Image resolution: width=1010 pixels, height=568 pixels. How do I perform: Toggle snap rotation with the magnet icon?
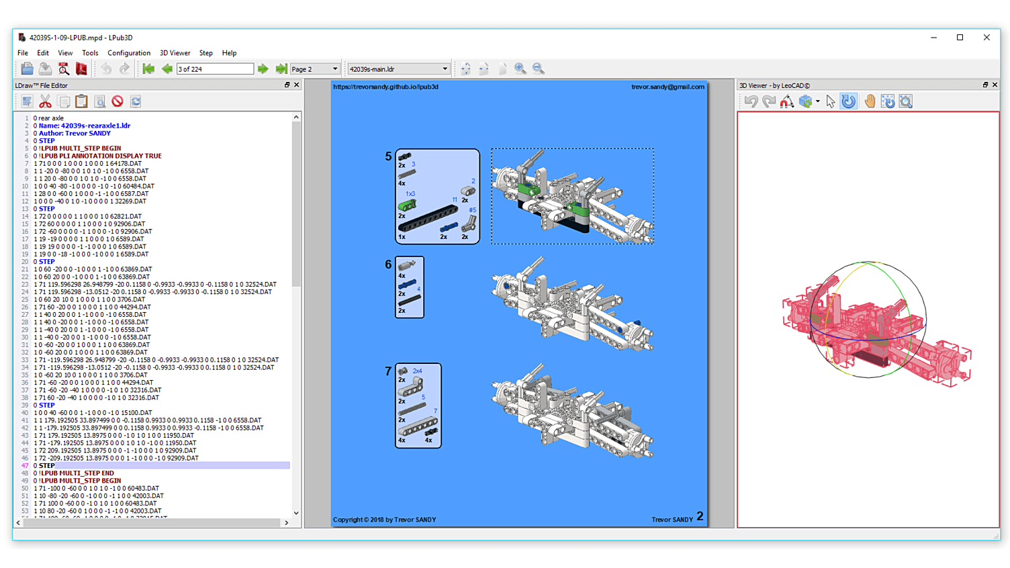click(x=786, y=101)
